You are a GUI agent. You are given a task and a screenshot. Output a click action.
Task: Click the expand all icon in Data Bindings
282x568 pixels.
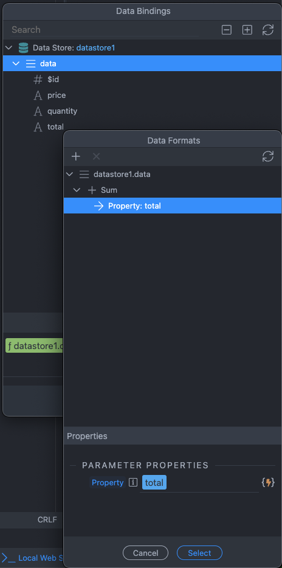pyautogui.click(x=247, y=30)
